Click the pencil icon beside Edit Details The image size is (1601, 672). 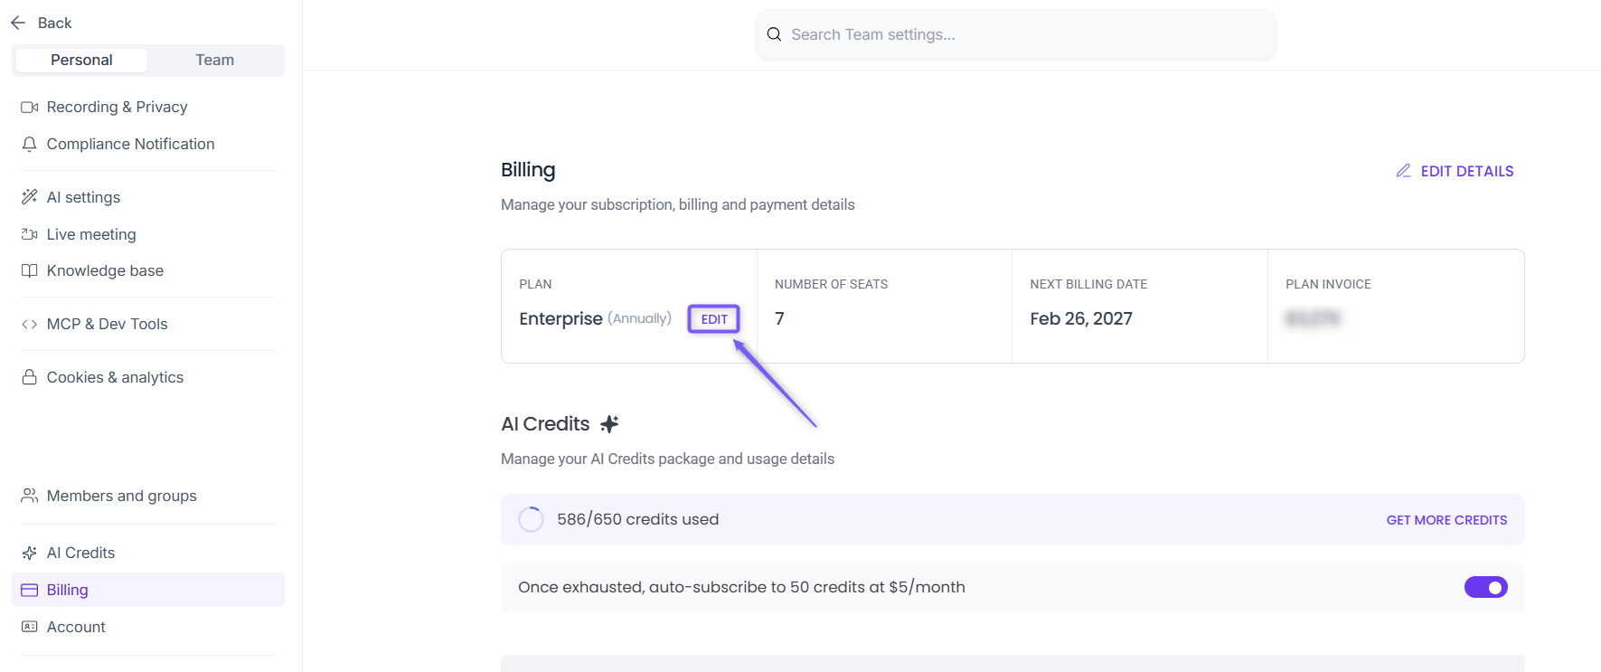pos(1403,171)
